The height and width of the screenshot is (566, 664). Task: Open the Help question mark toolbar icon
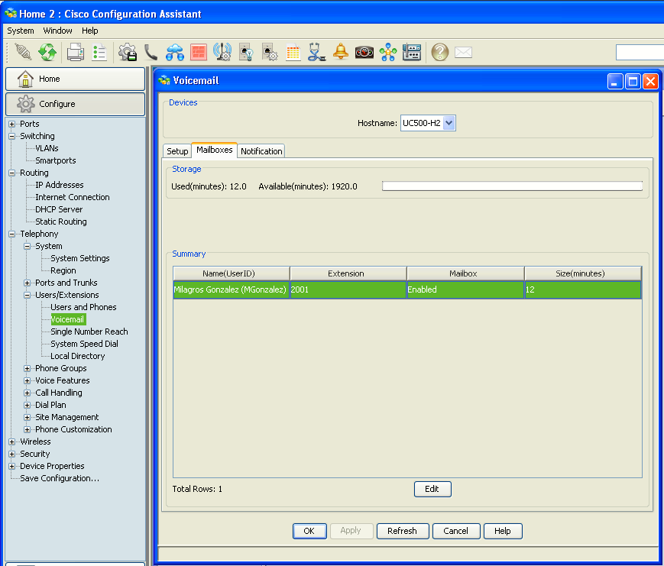coord(440,52)
